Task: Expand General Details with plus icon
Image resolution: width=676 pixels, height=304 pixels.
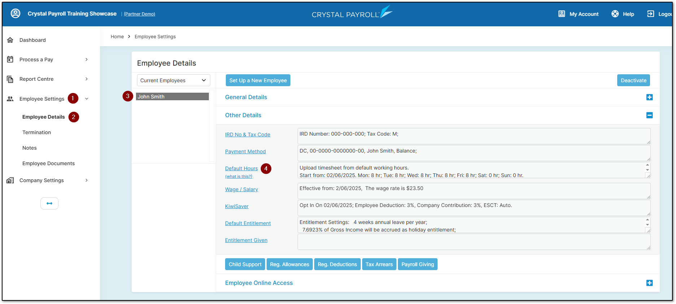Action: [x=649, y=97]
